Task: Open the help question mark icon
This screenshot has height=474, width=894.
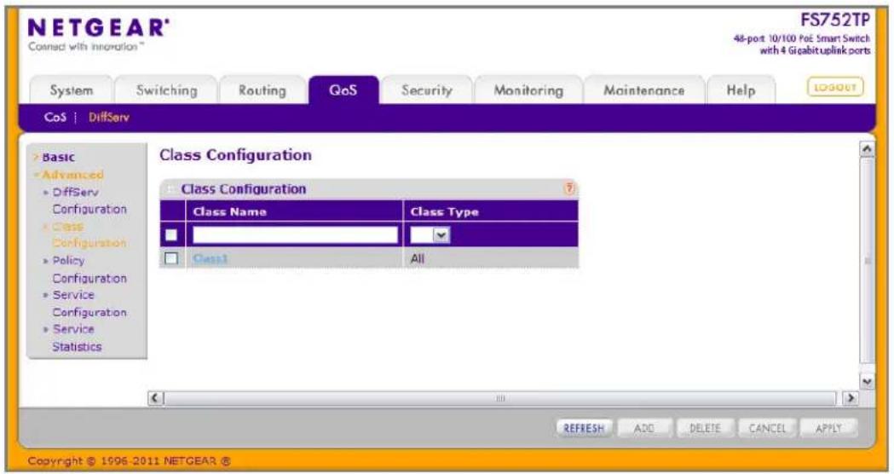Action: [569, 188]
